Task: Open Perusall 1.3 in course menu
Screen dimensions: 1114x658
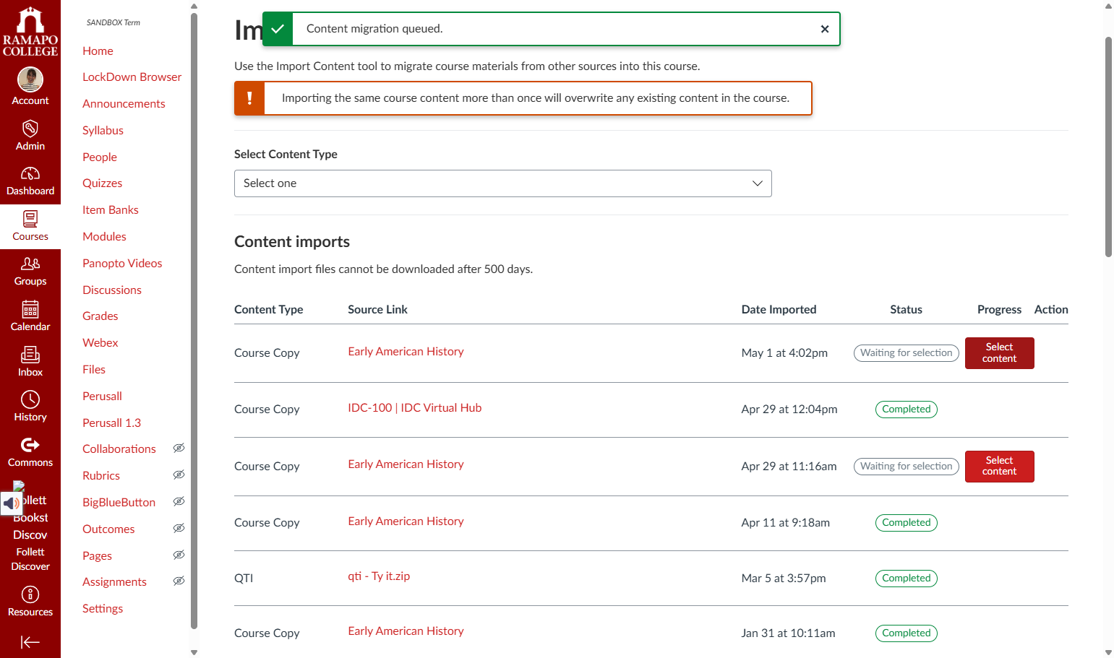Action: (111, 423)
